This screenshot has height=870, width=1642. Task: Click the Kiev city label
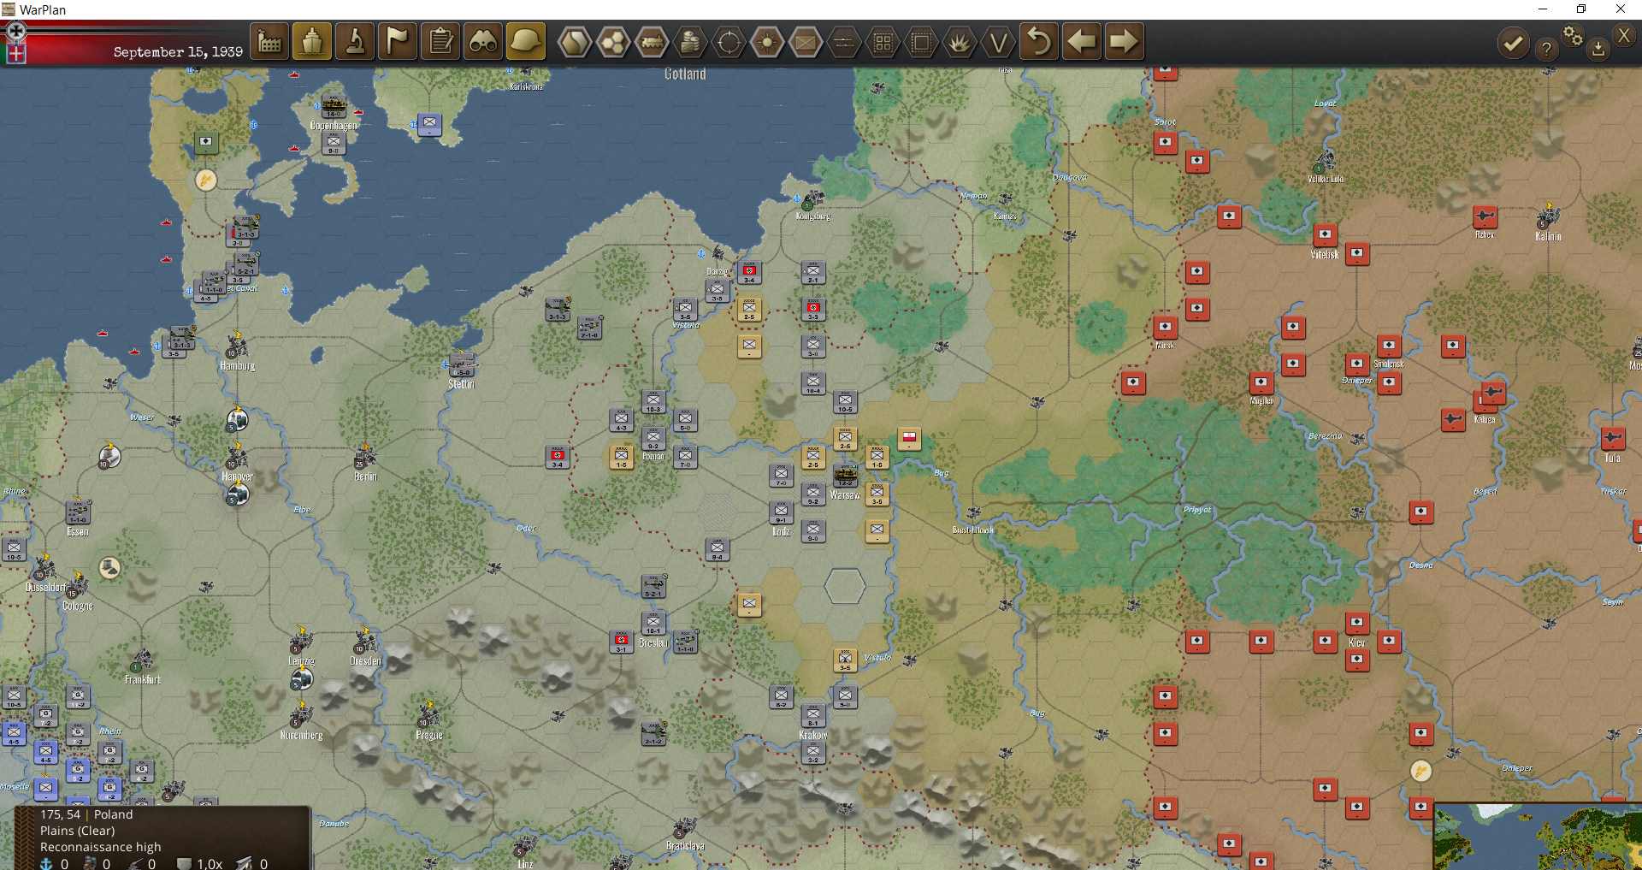[1356, 643]
